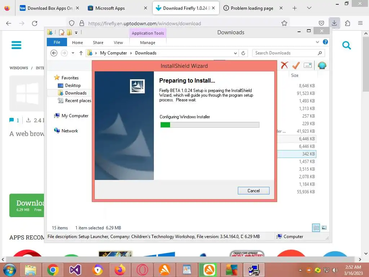This screenshot has width=369, height=277.
Task: Switch to Share ribbon tab
Action: pos(98,43)
